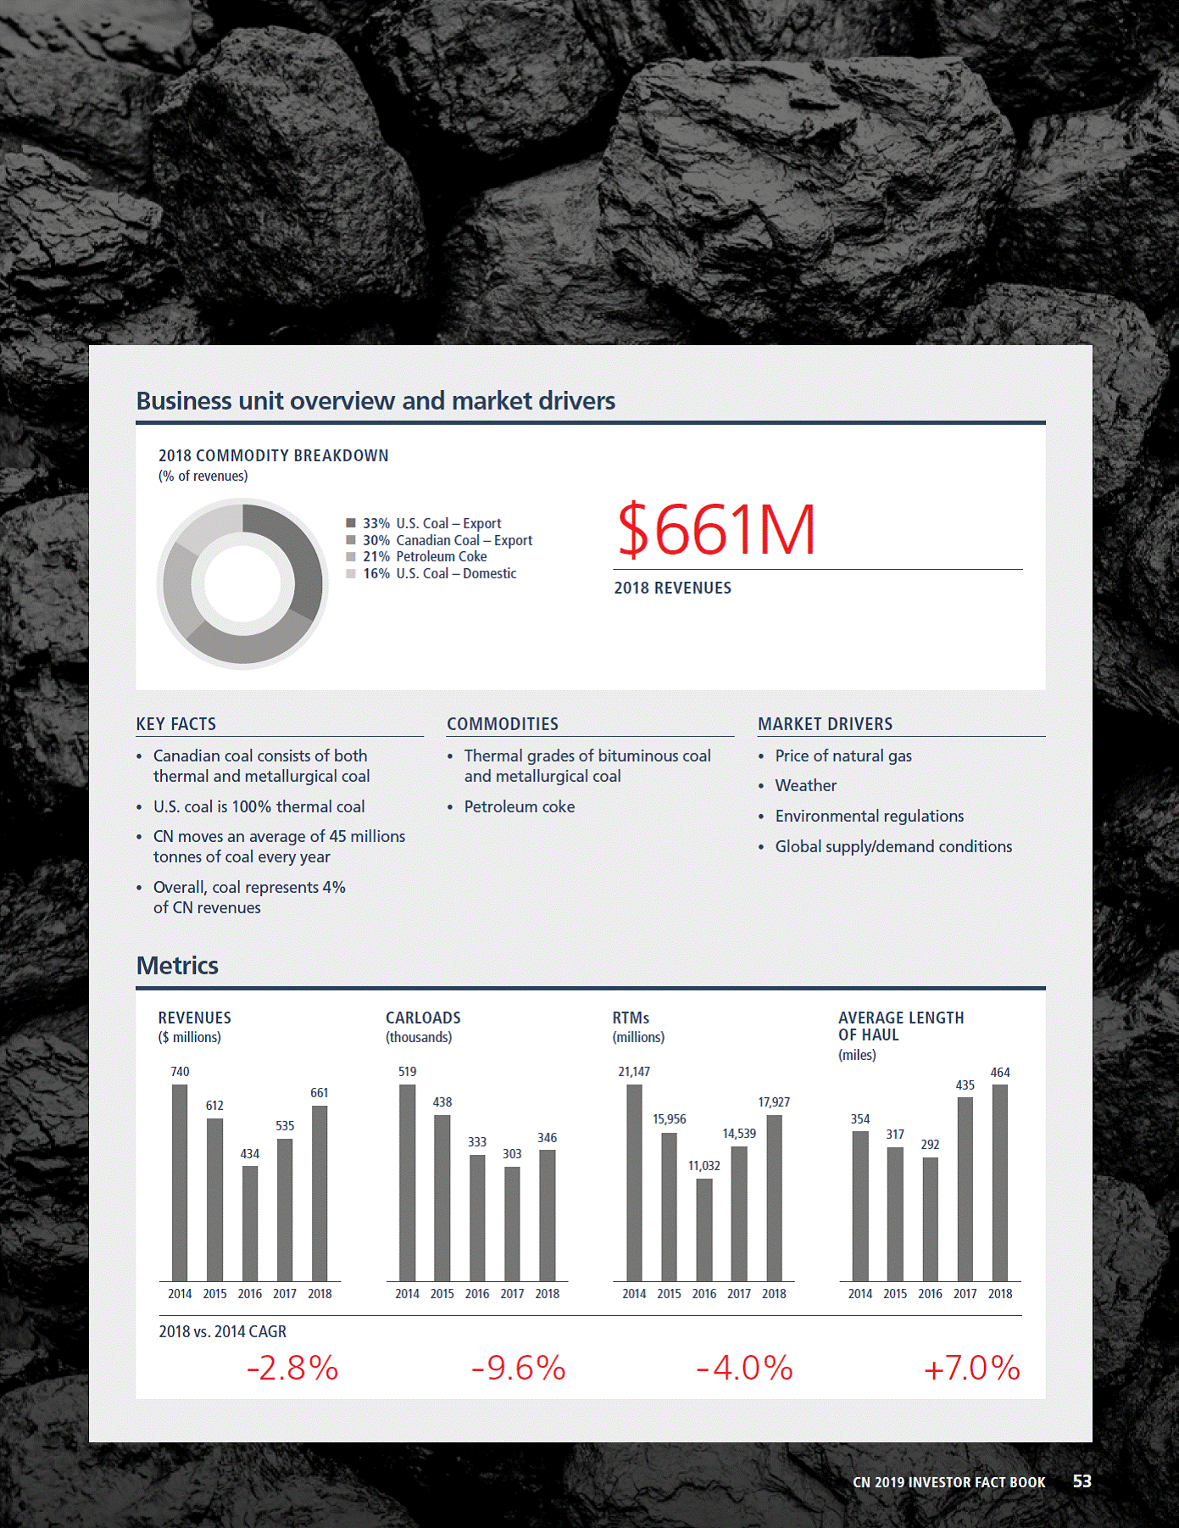
Task: Click 'Thermal grades of bituminous coal' bullet
Action: click(x=587, y=756)
